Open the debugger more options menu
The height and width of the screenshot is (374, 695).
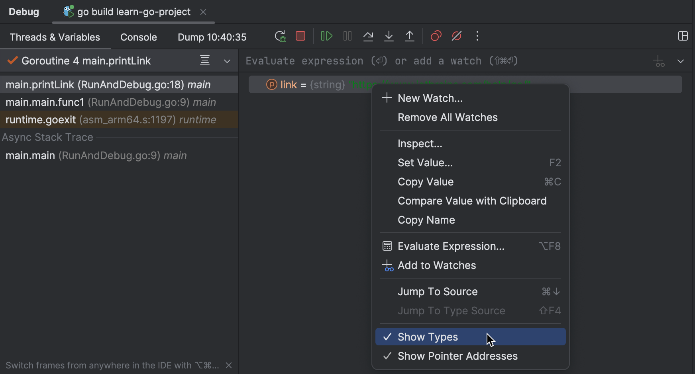pyautogui.click(x=477, y=36)
